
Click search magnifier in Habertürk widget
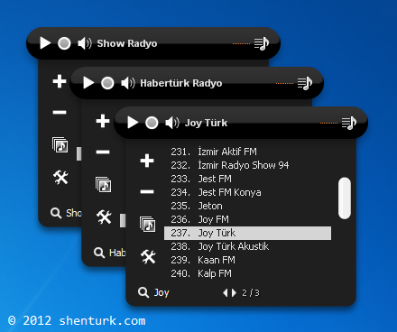(x=99, y=253)
